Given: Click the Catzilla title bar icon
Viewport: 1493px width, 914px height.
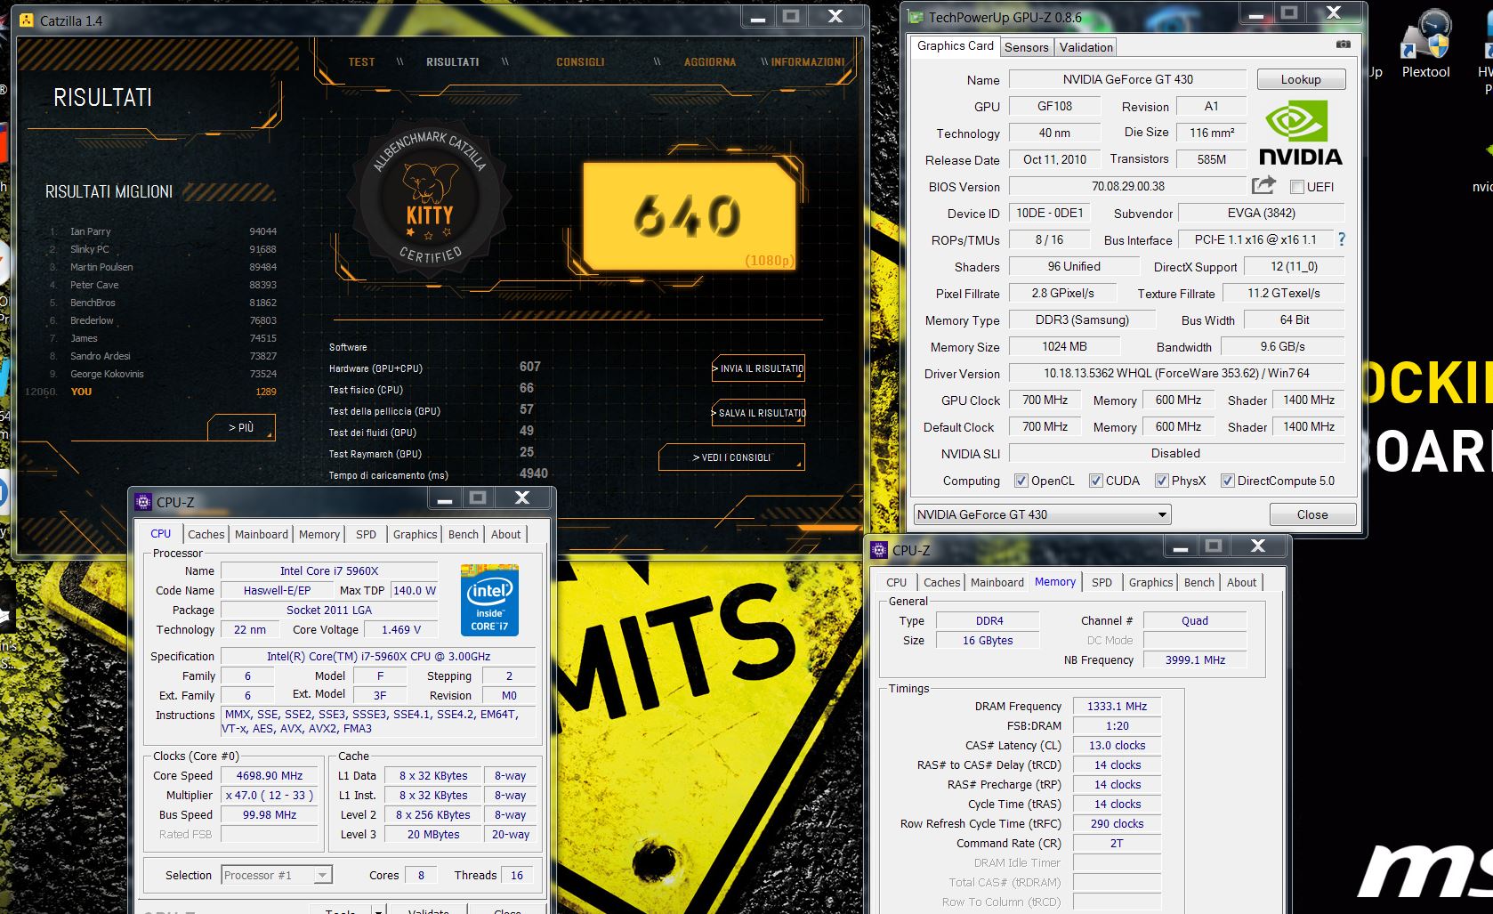Looking at the screenshot, I should pos(27,20).
